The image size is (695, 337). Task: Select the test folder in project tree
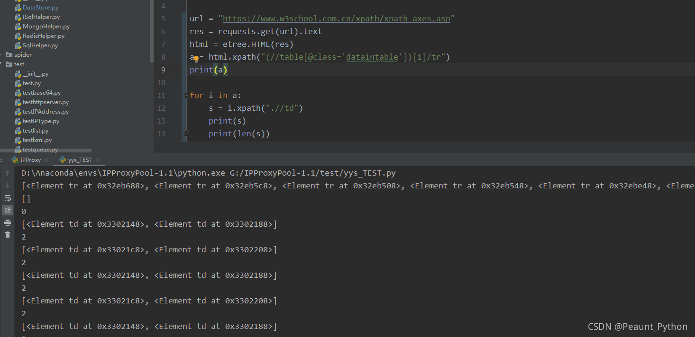19,64
